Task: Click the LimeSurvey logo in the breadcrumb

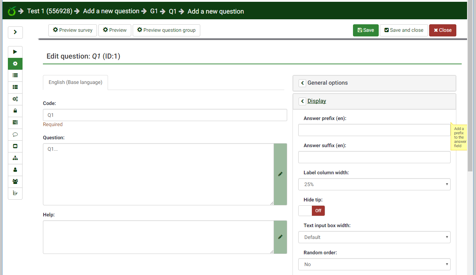Action: click(x=12, y=11)
